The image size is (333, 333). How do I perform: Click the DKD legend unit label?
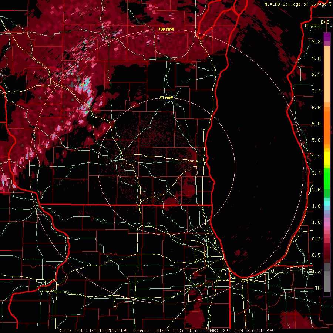point(325,22)
